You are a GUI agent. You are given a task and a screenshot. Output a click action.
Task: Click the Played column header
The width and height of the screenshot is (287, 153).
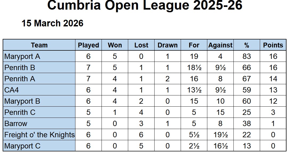coord(88,45)
